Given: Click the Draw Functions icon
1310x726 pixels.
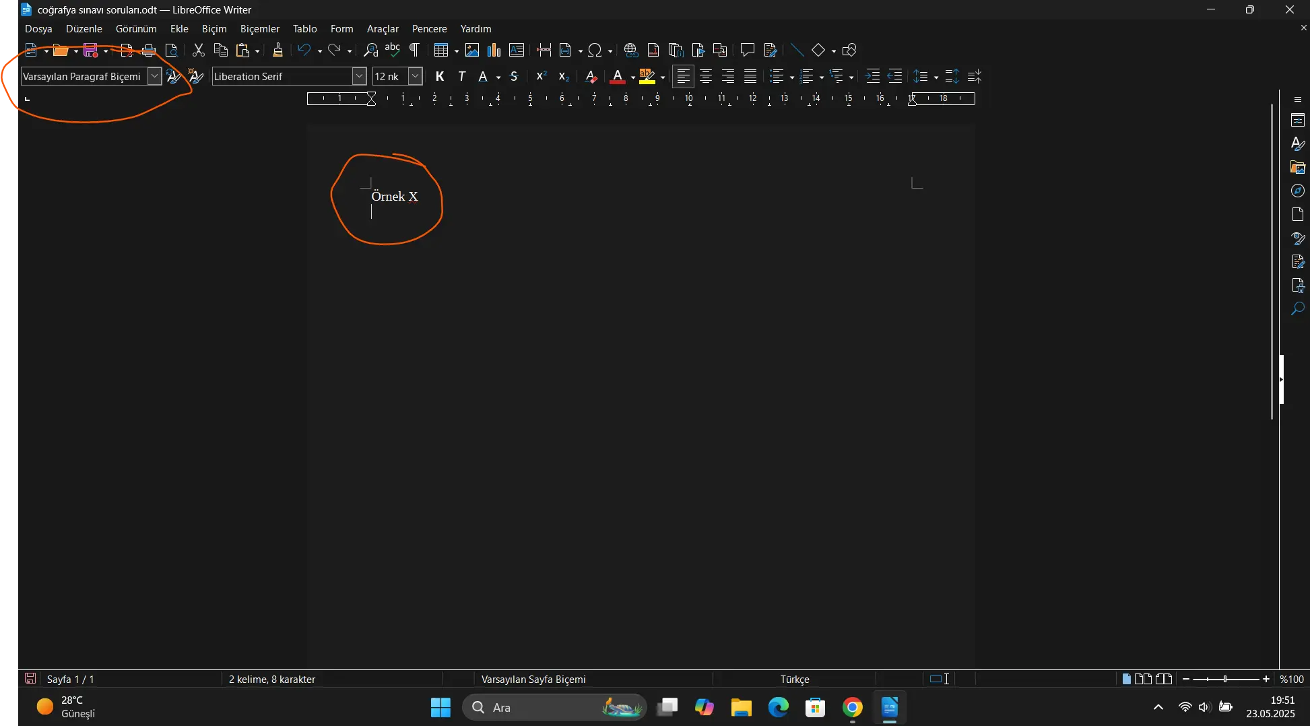Looking at the screenshot, I should pyautogui.click(x=849, y=50).
